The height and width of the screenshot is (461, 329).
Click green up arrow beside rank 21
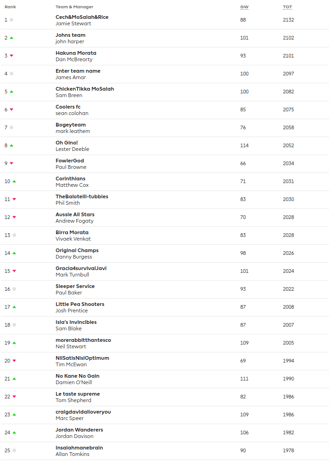[x=14, y=379]
